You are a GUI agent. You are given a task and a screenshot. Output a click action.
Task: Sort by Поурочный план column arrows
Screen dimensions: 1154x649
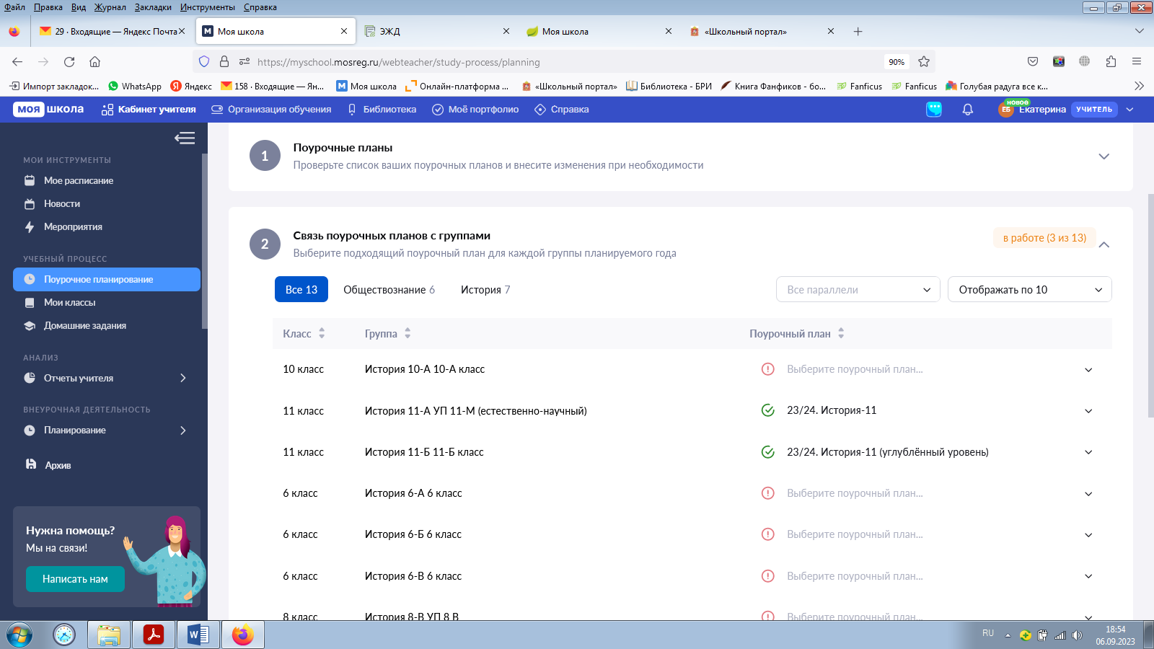841,333
